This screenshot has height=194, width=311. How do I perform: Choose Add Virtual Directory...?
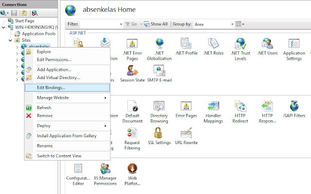pos(67,78)
